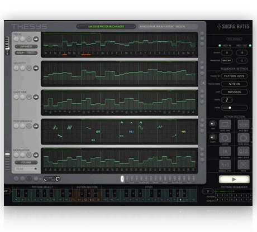
Task: Click the Time knob in Action Section
Action: (x=213, y=124)
